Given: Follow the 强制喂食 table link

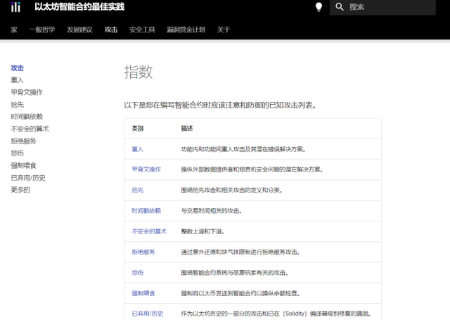Looking at the screenshot, I should point(143,293).
